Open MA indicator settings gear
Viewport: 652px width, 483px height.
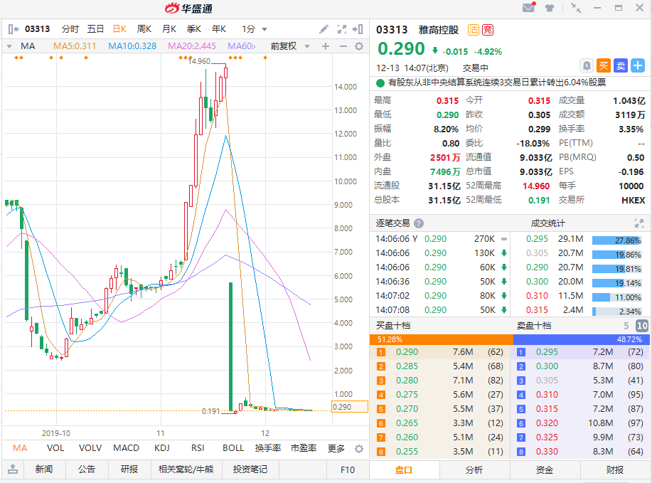coord(359,46)
